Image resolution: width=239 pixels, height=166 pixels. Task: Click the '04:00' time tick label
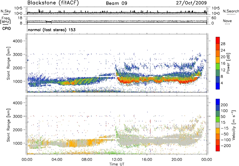point(57,160)
